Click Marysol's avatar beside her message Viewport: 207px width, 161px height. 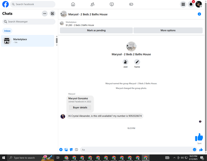pos(63,116)
